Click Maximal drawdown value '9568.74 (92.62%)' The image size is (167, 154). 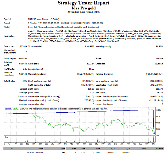(86, 74)
